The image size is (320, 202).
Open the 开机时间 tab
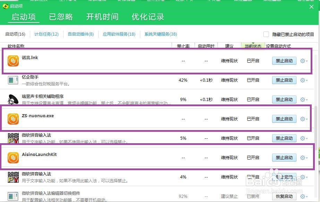pos(102,17)
